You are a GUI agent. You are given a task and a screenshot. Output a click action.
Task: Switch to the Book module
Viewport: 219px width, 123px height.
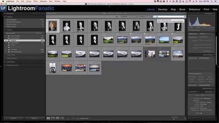tap(182, 9)
